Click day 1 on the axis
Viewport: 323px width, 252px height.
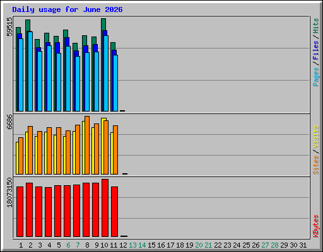coord(21,245)
